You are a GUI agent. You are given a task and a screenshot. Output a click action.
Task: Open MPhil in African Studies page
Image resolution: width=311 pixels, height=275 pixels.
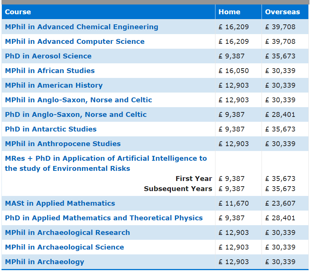tap(50, 71)
